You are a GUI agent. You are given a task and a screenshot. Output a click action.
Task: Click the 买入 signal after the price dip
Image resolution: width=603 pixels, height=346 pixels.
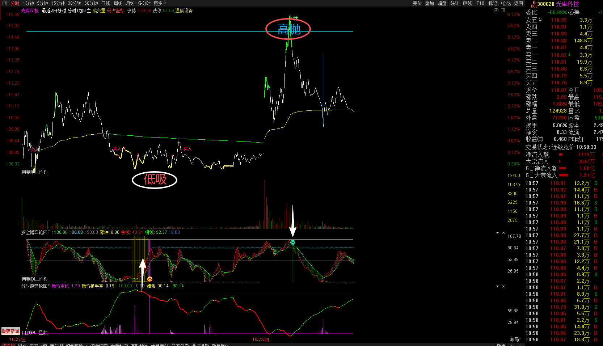point(117,149)
